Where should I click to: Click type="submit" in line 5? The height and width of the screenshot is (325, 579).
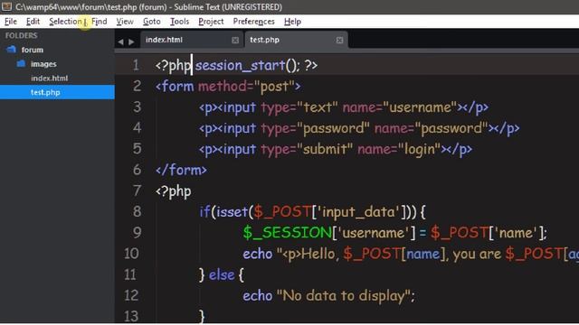(x=307, y=150)
